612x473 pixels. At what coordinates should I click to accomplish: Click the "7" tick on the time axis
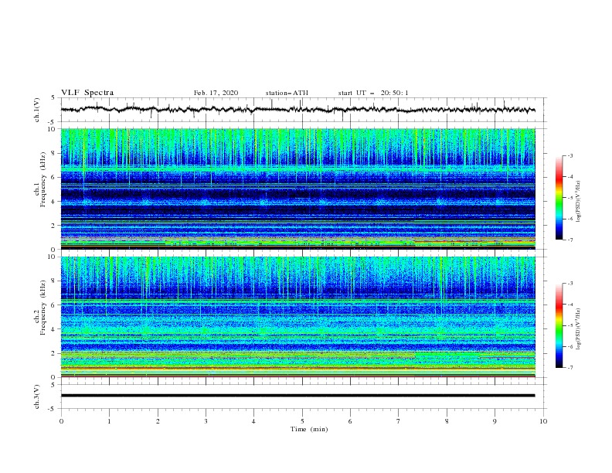399,421
